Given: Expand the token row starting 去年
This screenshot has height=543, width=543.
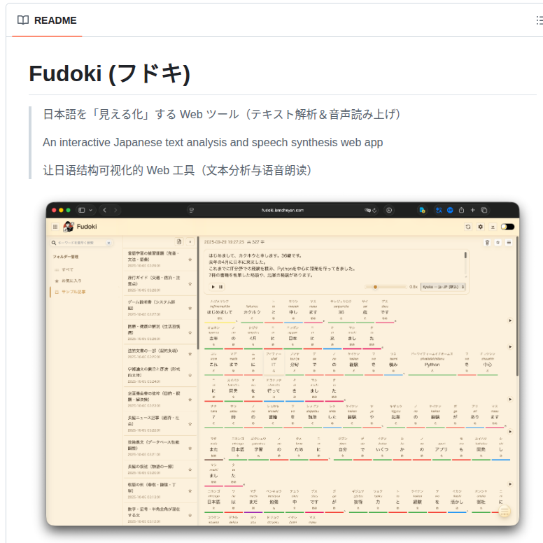Looking at the screenshot, I should (510, 346).
